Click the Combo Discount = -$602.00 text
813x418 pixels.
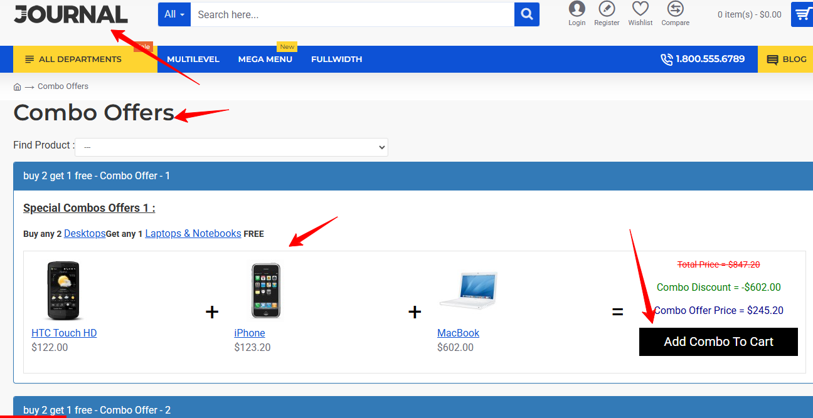tap(719, 287)
